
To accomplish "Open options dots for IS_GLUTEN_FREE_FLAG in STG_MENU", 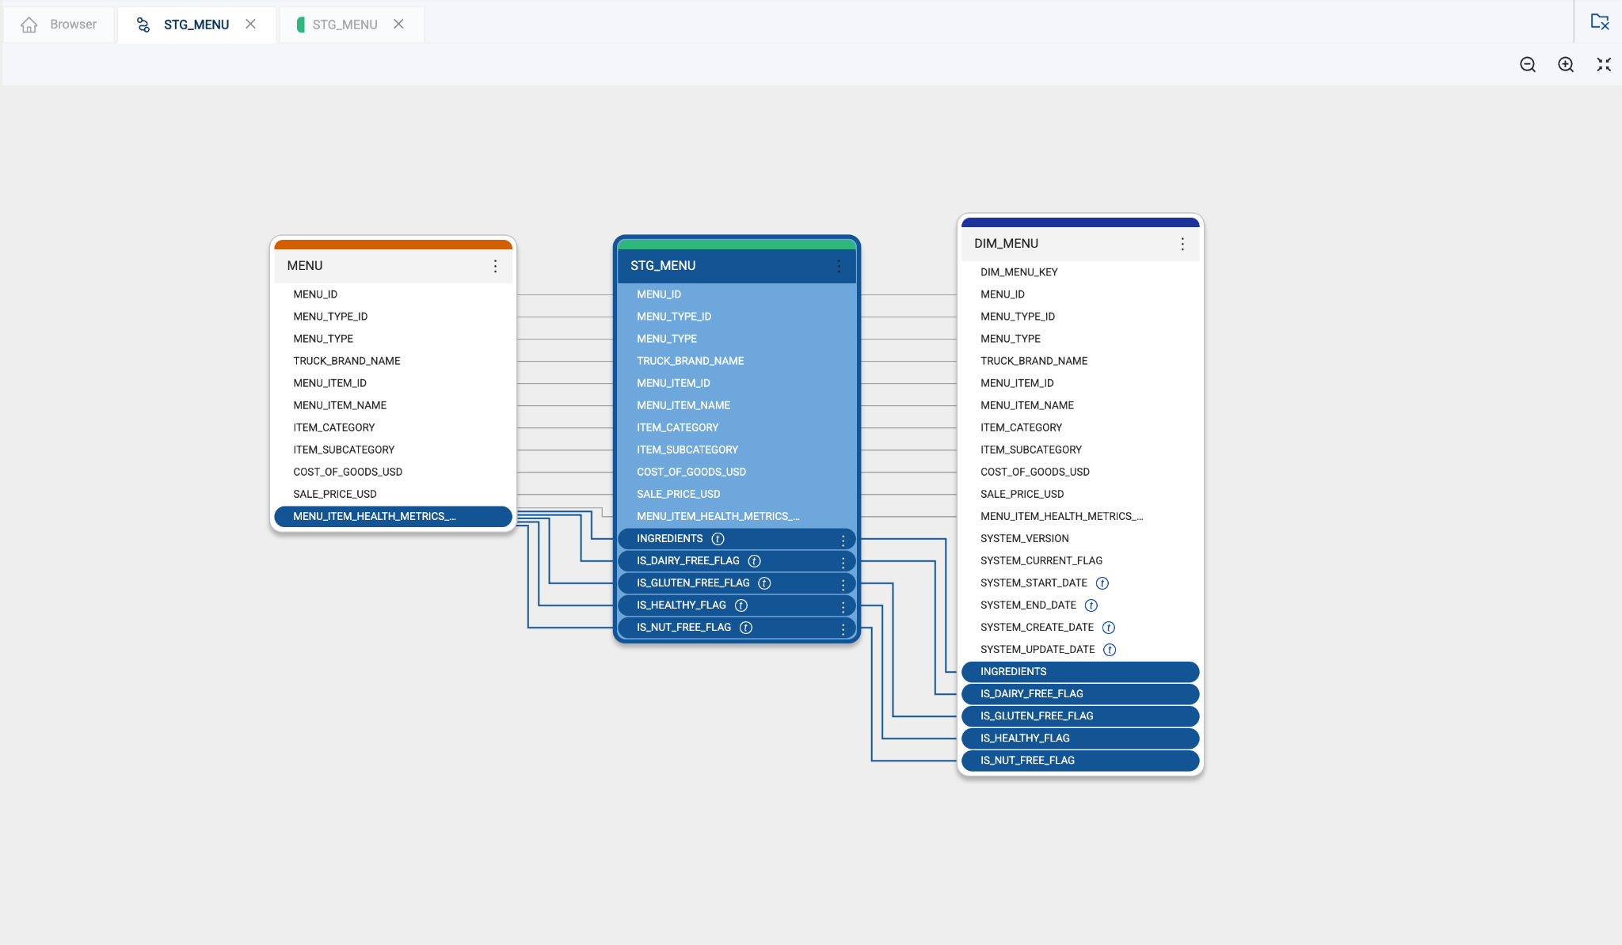I will click(x=843, y=584).
